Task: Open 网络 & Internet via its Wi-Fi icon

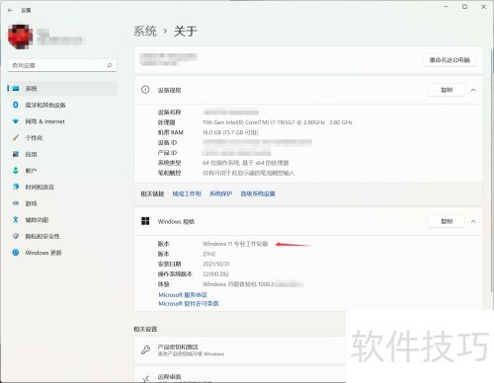Action: pos(16,121)
